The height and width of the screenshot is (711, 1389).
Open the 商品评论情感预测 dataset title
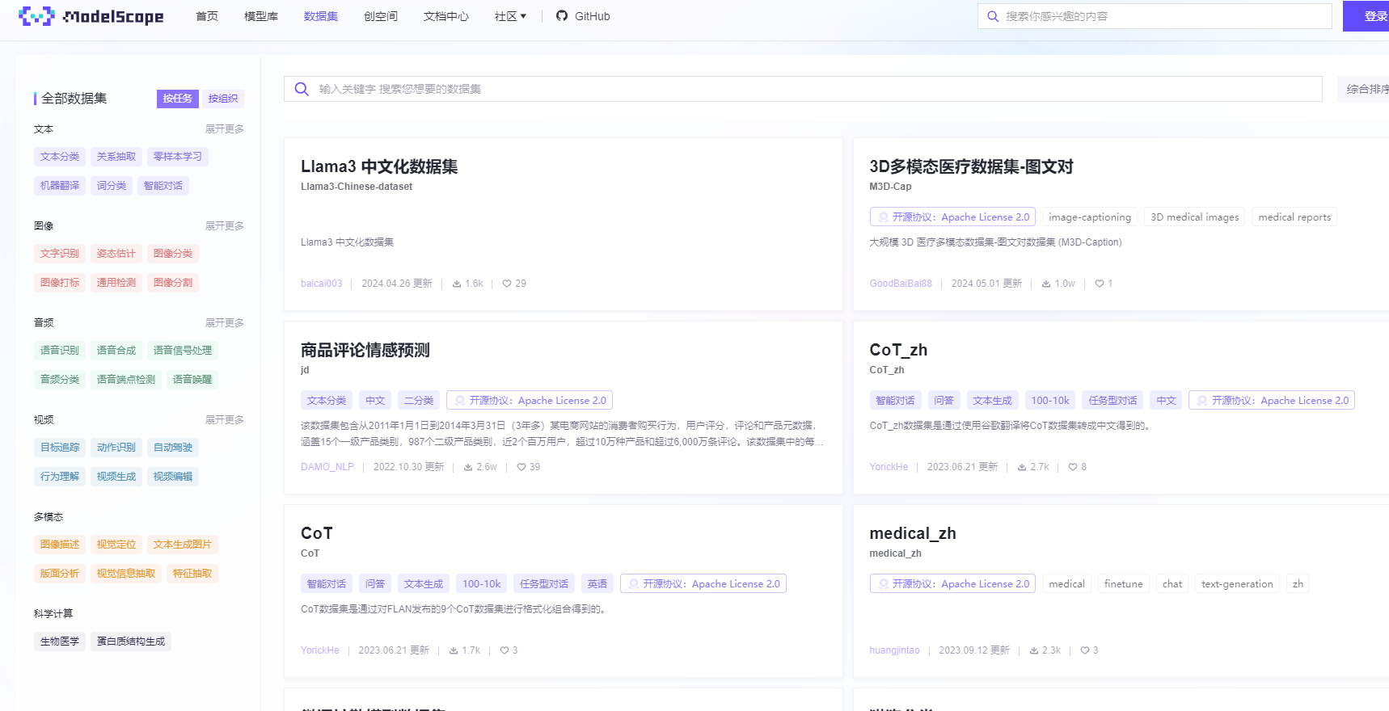pyautogui.click(x=365, y=350)
